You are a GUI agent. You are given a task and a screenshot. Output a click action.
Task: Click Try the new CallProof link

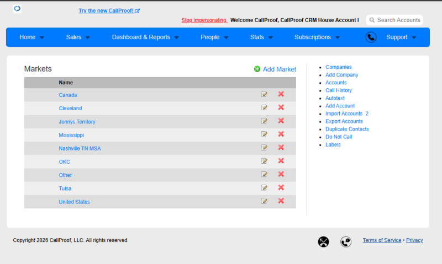[x=109, y=10]
